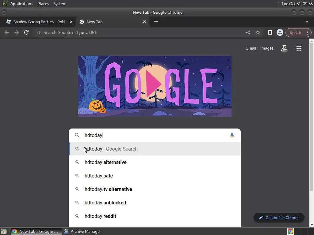Choose the hdtoday.tv alternative suggestion
Image resolution: width=314 pixels, height=235 pixels.
(155, 189)
